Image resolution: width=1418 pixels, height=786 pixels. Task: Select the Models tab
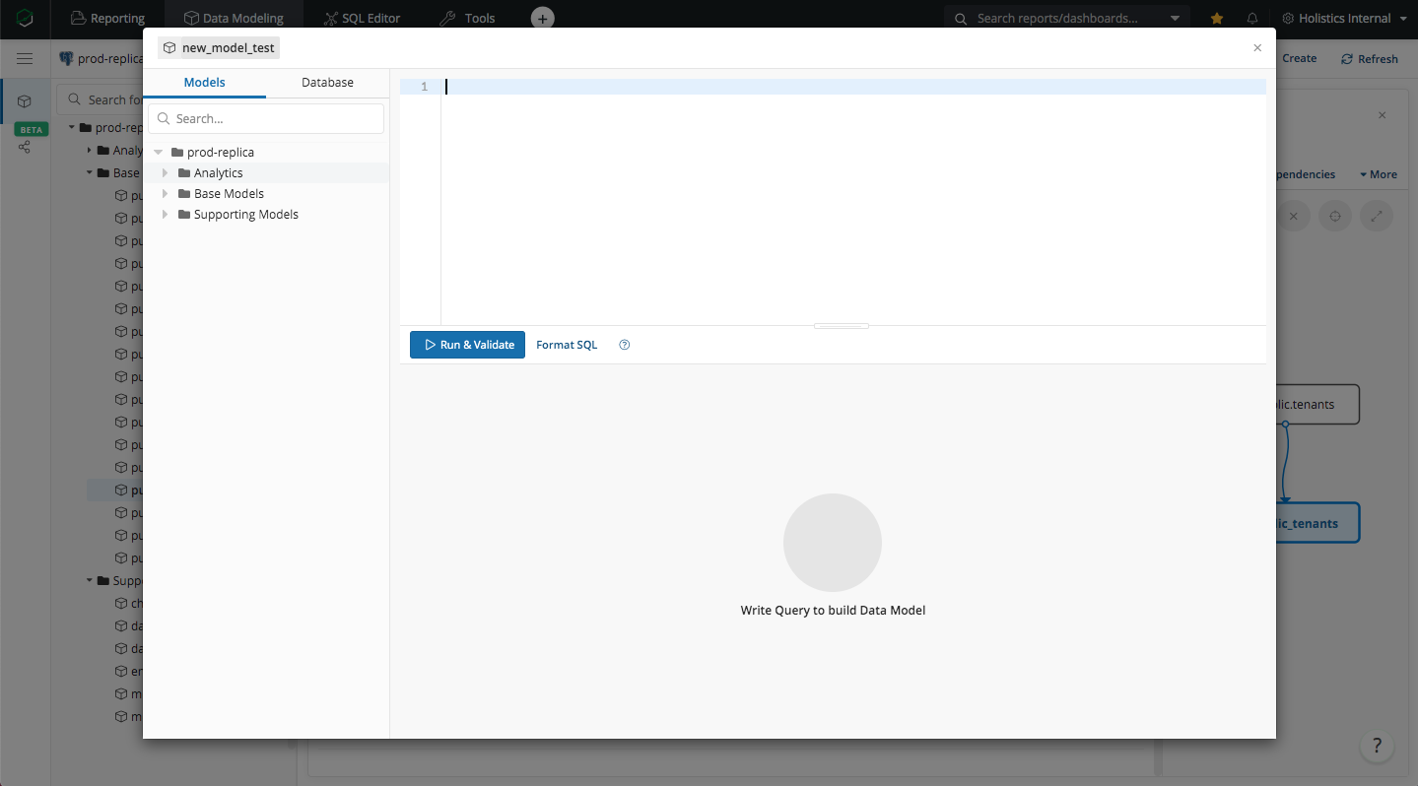(204, 83)
